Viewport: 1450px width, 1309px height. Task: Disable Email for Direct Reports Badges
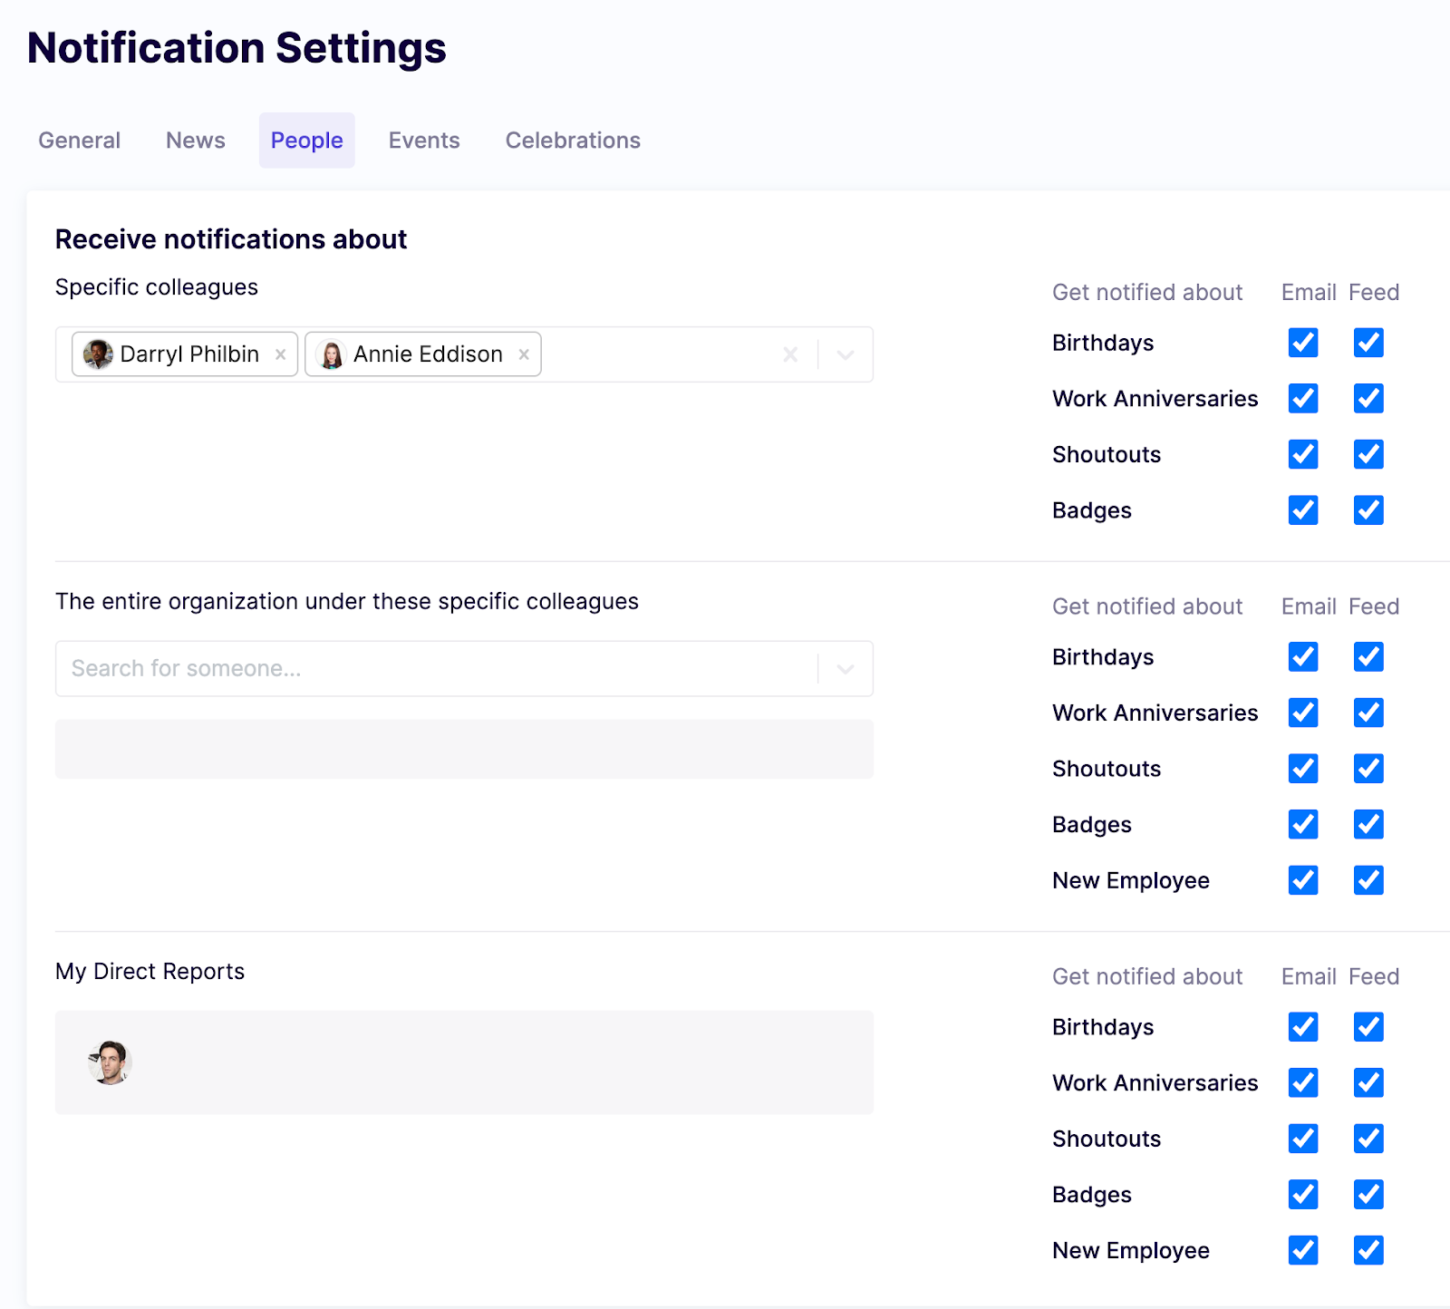(x=1303, y=1195)
